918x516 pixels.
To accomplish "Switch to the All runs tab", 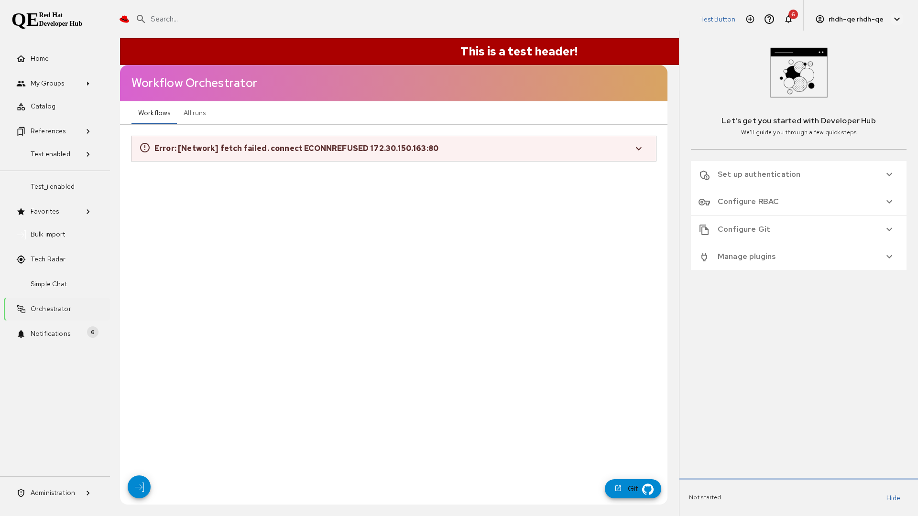I will coord(195,113).
